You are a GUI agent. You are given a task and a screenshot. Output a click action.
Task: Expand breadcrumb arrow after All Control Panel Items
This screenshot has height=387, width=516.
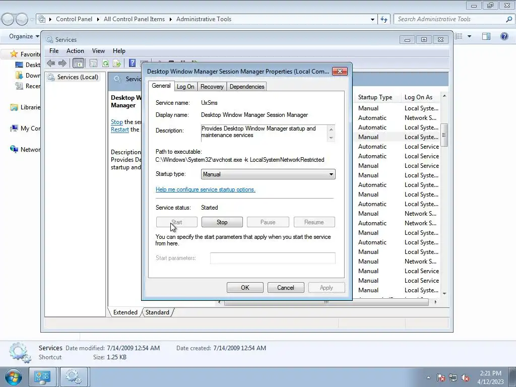[170, 20]
